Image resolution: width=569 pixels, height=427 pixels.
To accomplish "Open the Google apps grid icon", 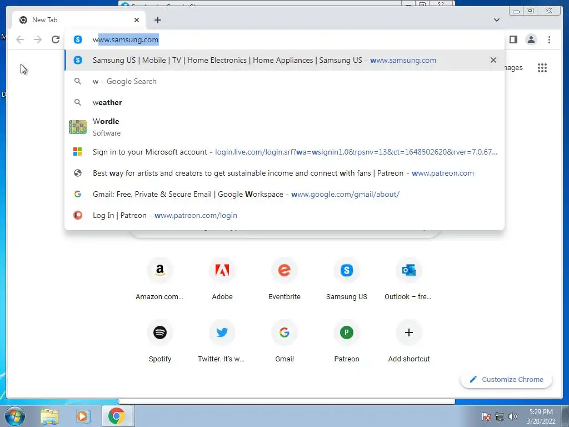I will tap(542, 68).
